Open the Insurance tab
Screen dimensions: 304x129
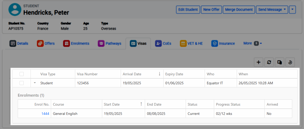[223, 43]
